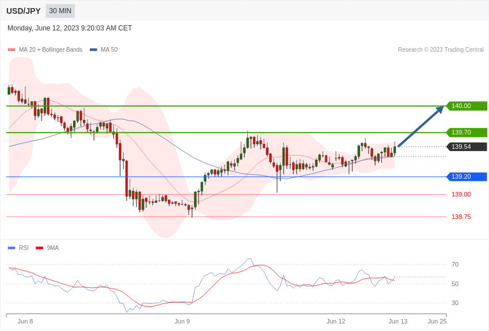The image size is (489, 331).
Task: Click the blue upward forecast arrow
Action: pyautogui.click(x=421, y=126)
